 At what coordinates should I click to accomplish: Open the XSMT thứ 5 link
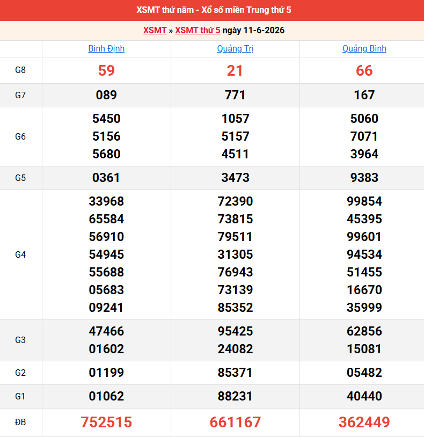point(198,30)
